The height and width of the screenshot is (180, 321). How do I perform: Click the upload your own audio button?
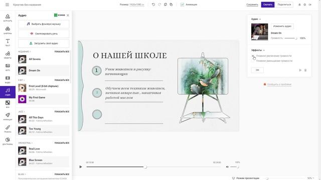tap(44, 43)
